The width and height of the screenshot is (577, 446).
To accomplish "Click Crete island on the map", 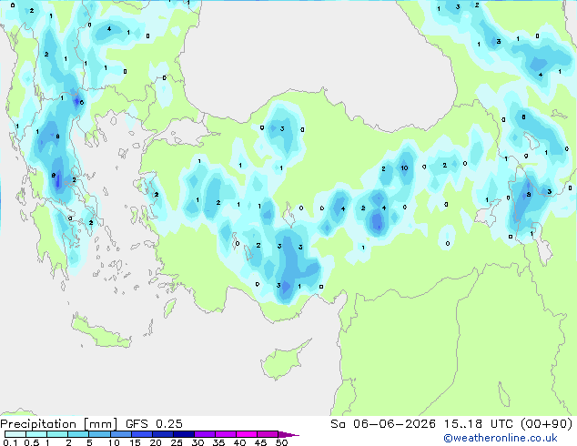I will tap(100, 331).
